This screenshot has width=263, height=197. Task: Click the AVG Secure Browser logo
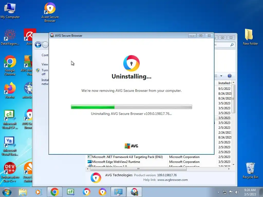[131, 63]
